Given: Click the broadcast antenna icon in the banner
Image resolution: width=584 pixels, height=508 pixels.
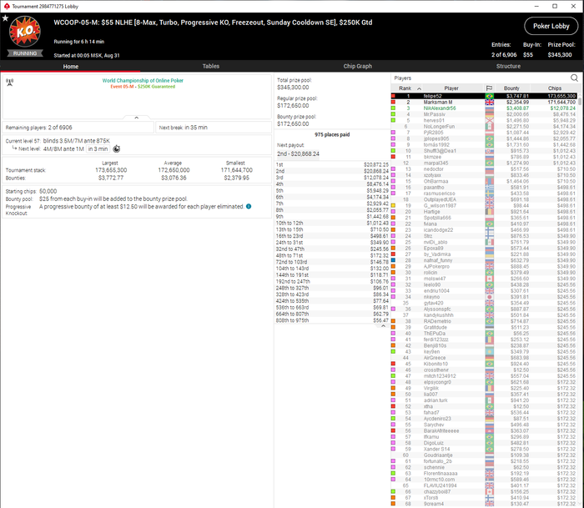Looking at the screenshot, I should pyautogui.click(x=10, y=82).
